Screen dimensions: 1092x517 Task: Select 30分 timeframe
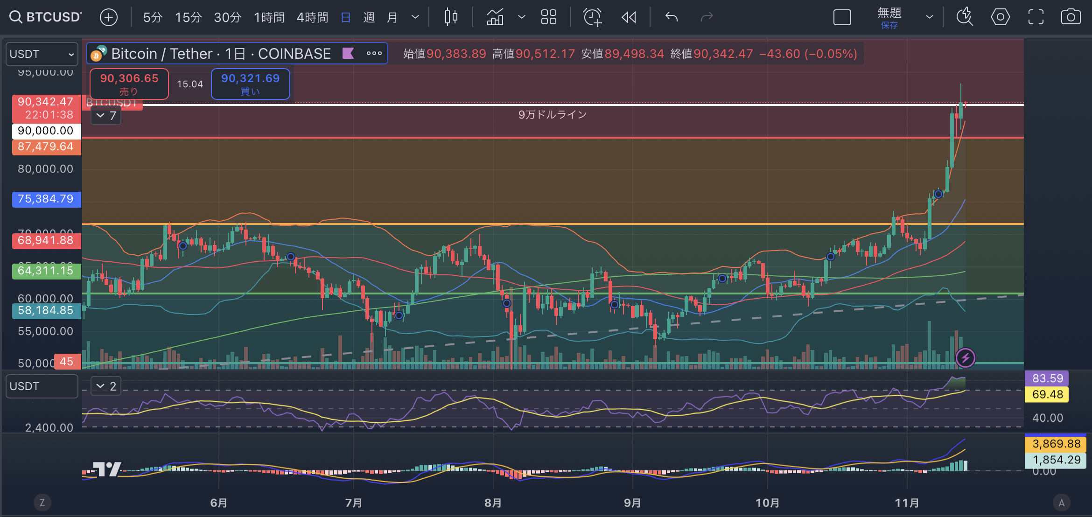click(x=227, y=18)
